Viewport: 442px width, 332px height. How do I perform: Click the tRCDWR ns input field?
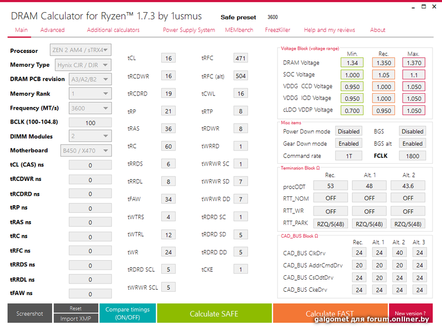point(90,180)
